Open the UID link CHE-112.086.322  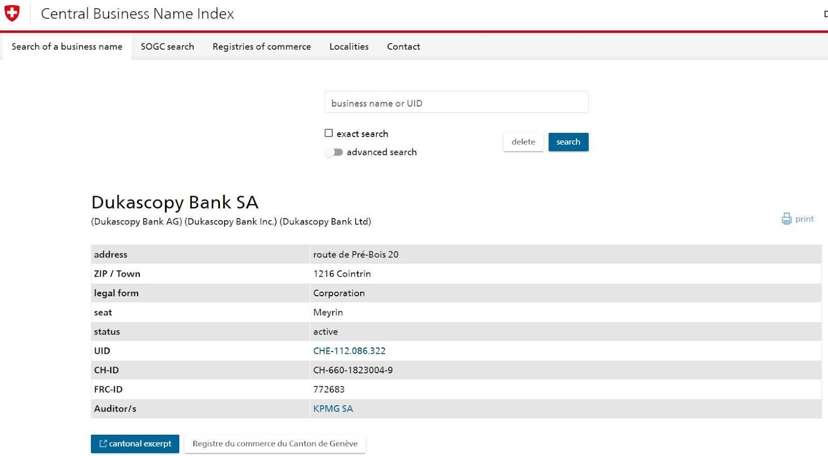pyautogui.click(x=349, y=351)
